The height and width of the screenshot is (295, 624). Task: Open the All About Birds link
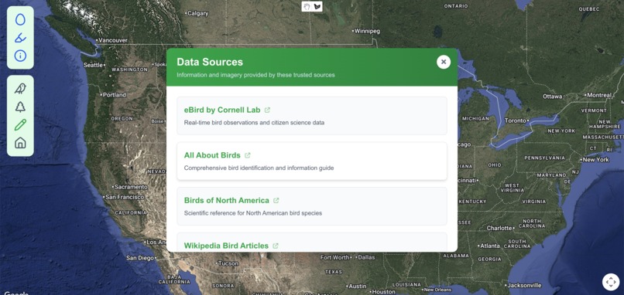pos(212,155)
